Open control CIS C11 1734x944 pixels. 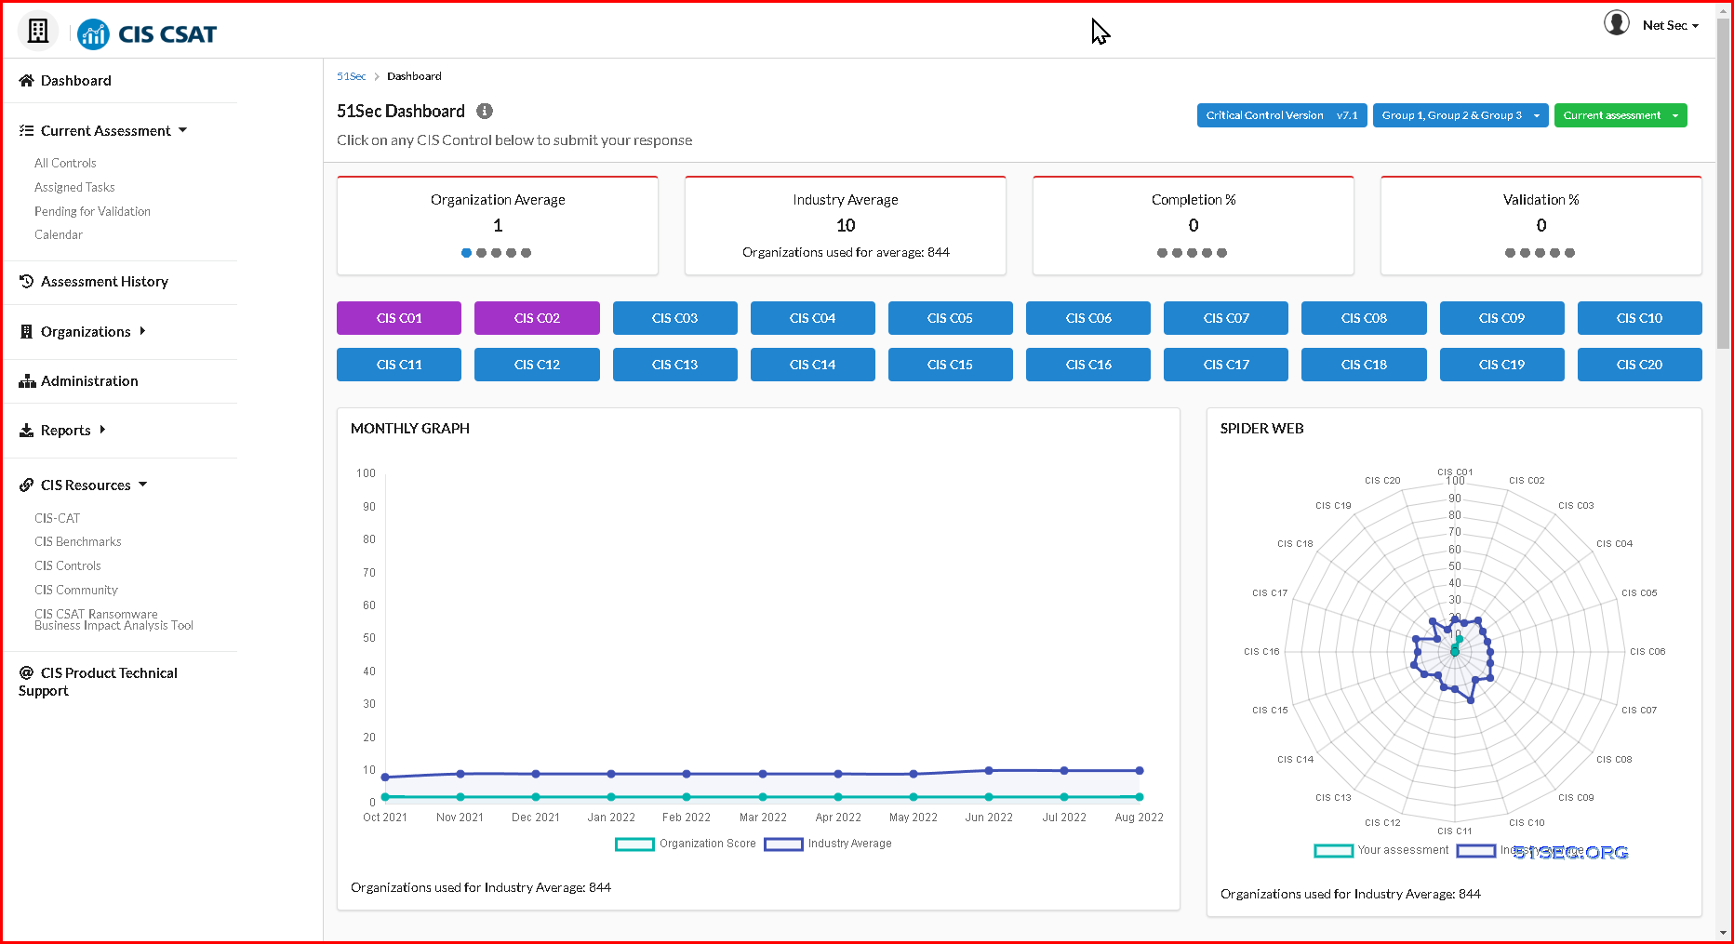399,365
